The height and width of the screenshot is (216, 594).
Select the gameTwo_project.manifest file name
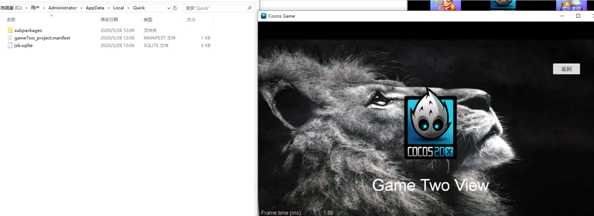point(42,38)
